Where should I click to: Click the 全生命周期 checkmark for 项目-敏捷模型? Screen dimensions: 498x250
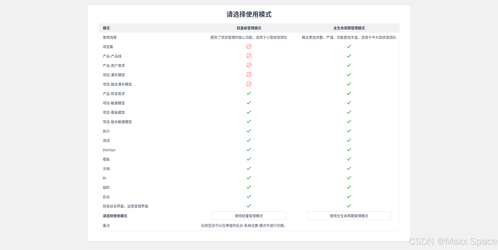pos(349,103)
